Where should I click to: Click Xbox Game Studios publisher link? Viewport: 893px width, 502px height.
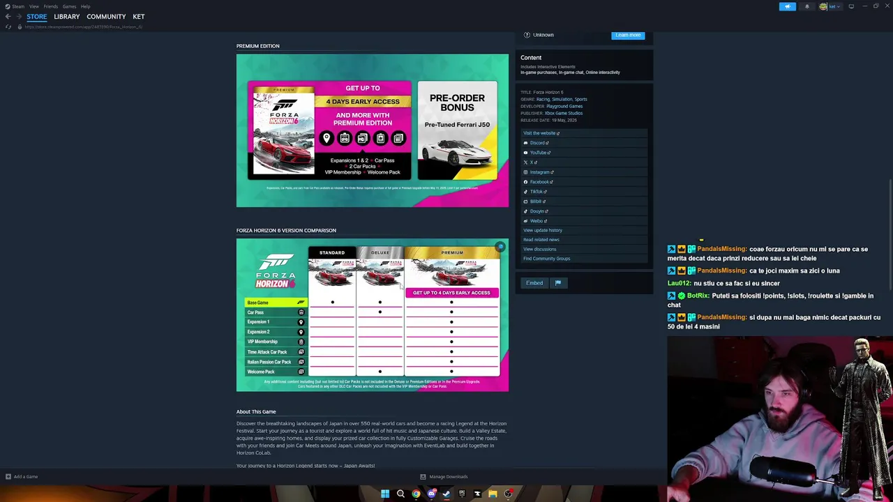564,113
